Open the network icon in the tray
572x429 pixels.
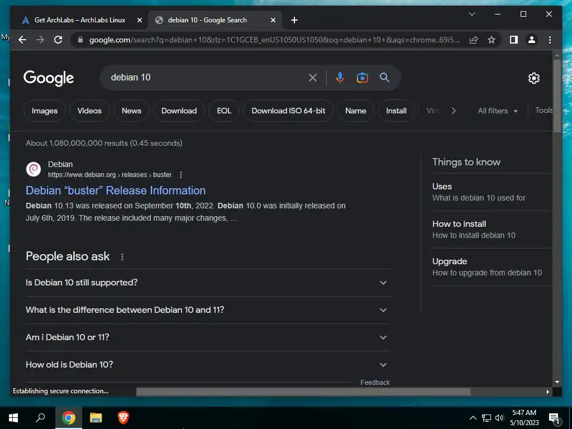click(487, 418)
